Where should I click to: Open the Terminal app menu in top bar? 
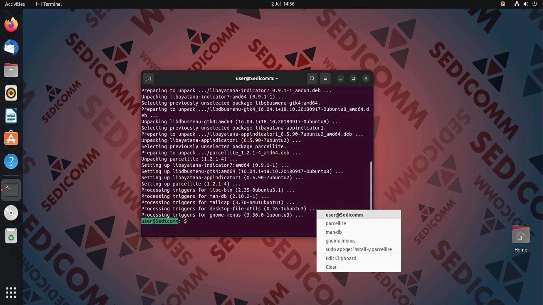[49, 4]
